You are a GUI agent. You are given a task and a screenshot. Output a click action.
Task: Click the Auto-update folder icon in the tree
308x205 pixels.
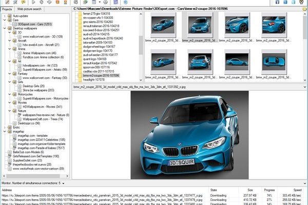(x=9, y=16)
